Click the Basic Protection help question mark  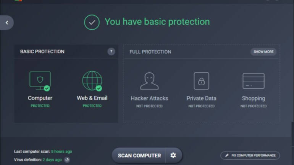point(111,51)
